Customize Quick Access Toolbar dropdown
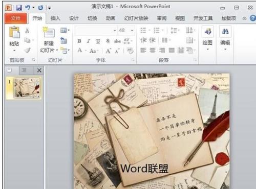Screen dimensions: 256x189 click(49, 8)
